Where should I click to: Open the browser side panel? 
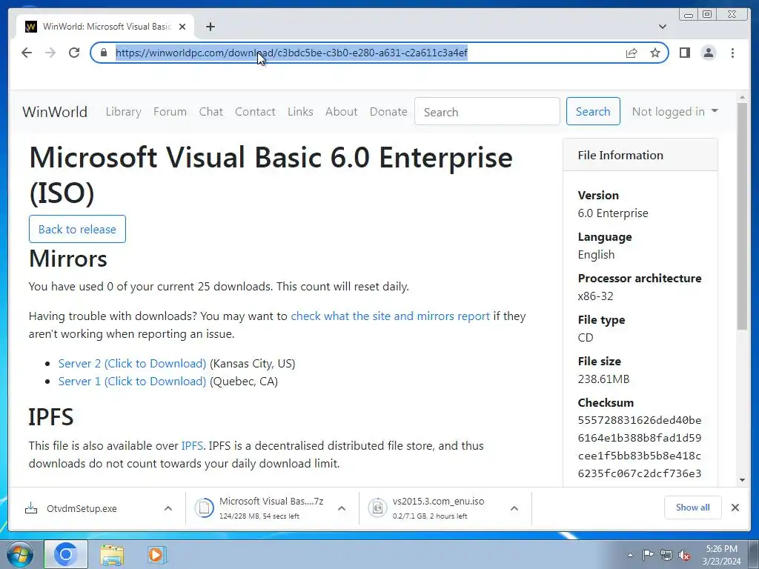tap(684, 53)
